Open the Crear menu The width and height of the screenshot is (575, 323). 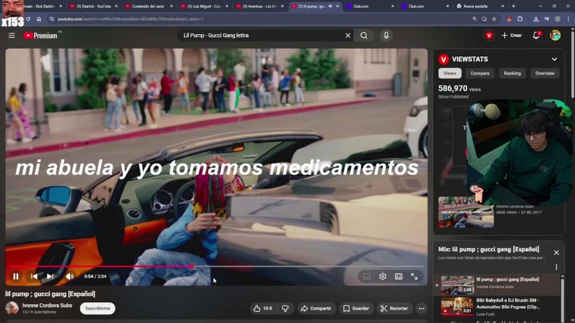[x=512, y=35]
